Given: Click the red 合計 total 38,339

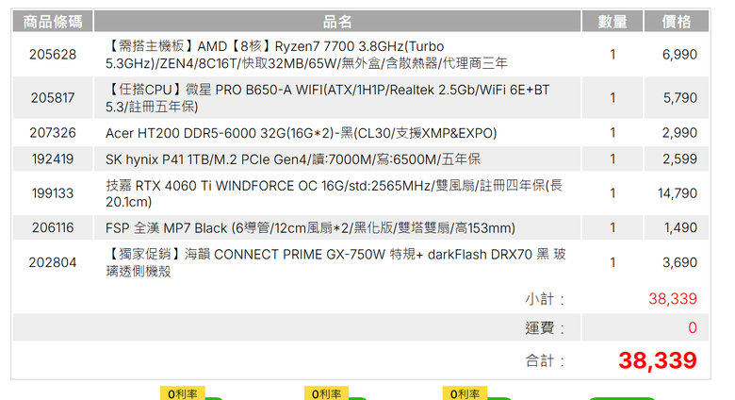Looking at the screenshot, I should pos(657,360).
